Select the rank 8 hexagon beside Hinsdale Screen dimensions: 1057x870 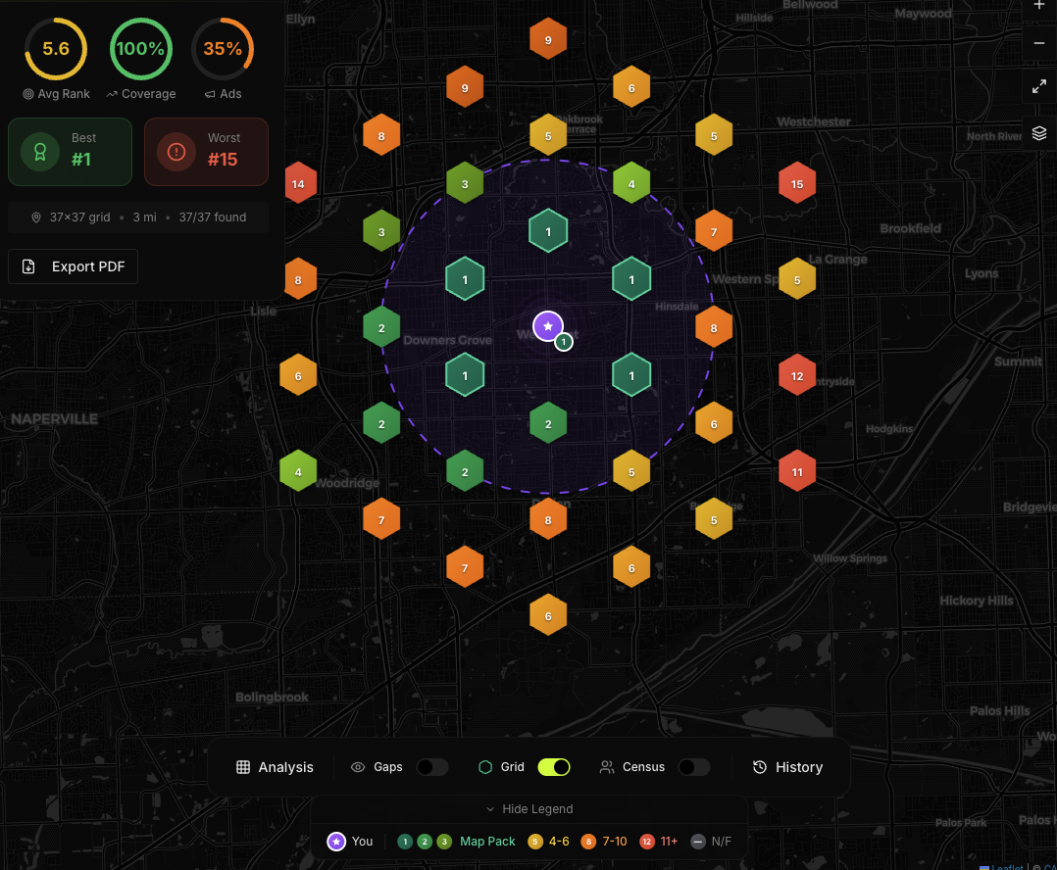(x=714, y=328)
